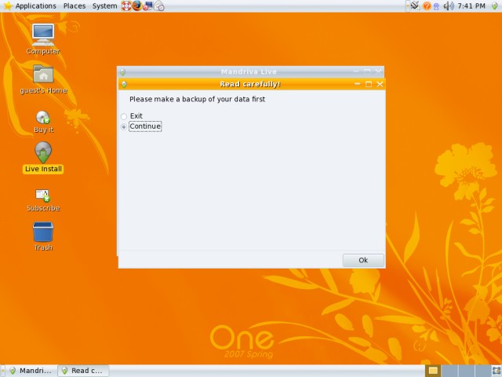
Task: Close the Read carefully! dialog
Action: click(380, 84)
